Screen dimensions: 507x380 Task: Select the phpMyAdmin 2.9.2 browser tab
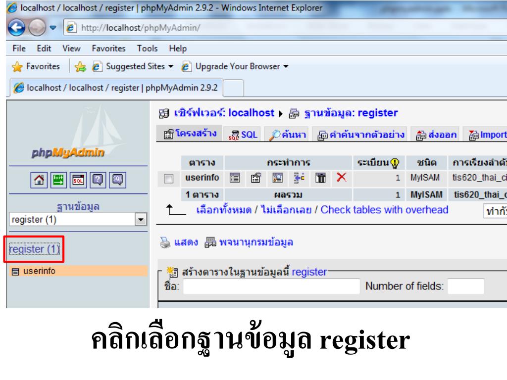click(116, 88)
